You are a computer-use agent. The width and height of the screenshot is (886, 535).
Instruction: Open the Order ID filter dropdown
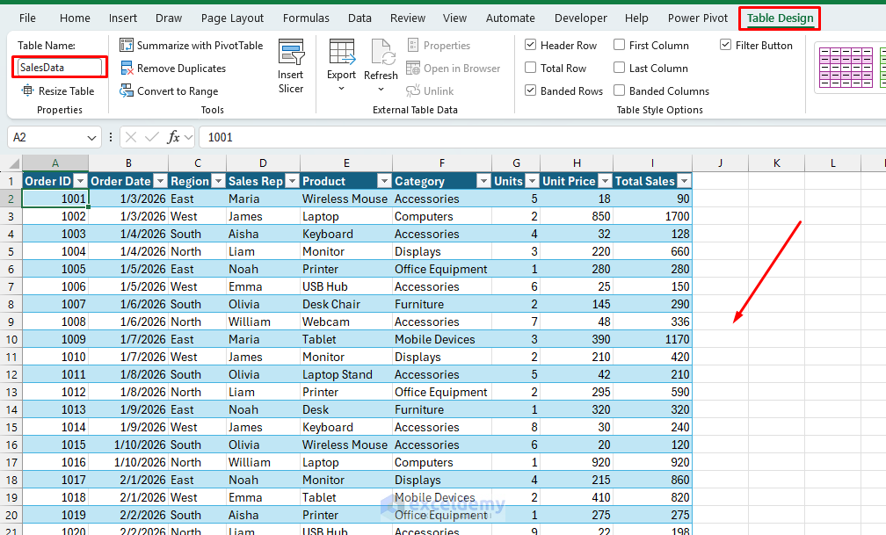pyautogui.click(x=81, y=181)
